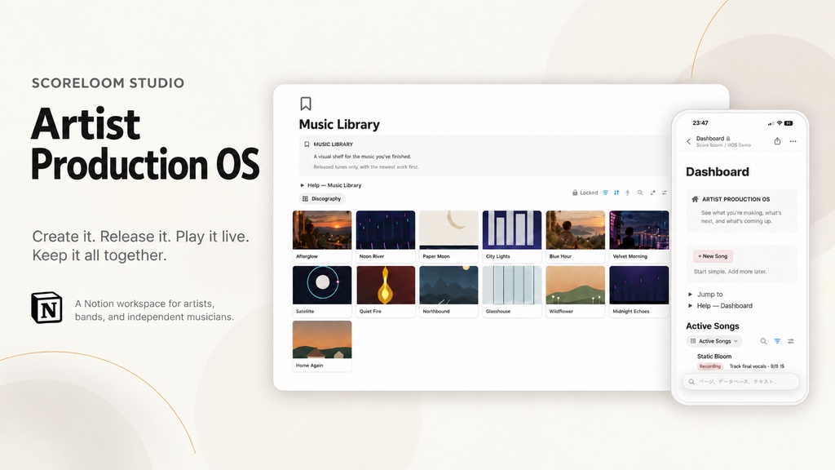Expand the Help — Music Library toggle
The width and height of the screenshot is (835, 470).
point(302,185)
